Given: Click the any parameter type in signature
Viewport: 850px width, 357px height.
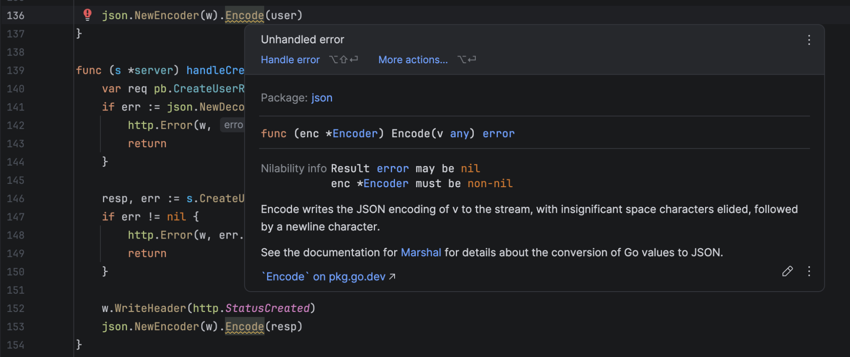Looking at the screenshot, I should click(x=459, y=134).
